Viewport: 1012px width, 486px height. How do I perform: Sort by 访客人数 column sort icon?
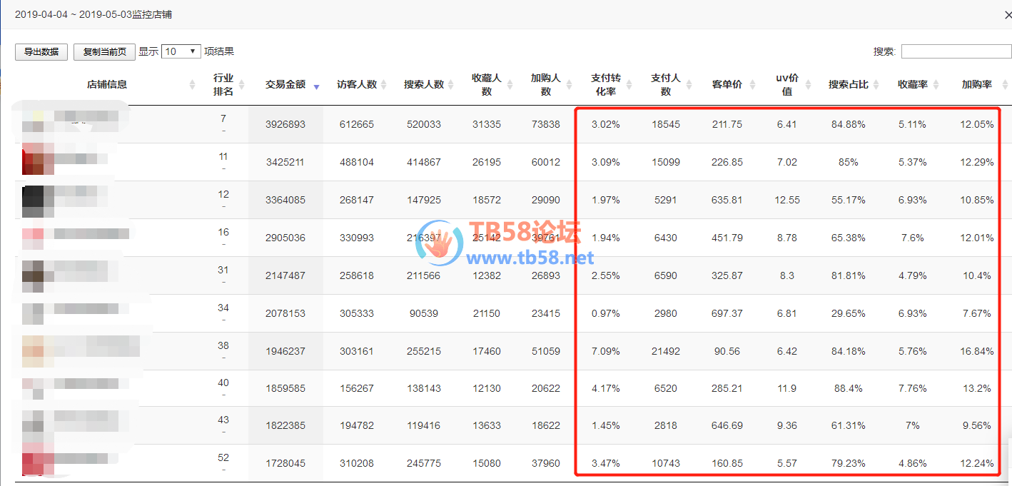pos(384,85)
